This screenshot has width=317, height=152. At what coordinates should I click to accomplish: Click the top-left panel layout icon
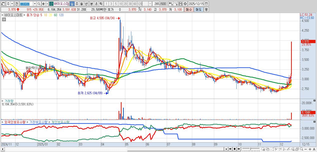(x=3, y=4)
